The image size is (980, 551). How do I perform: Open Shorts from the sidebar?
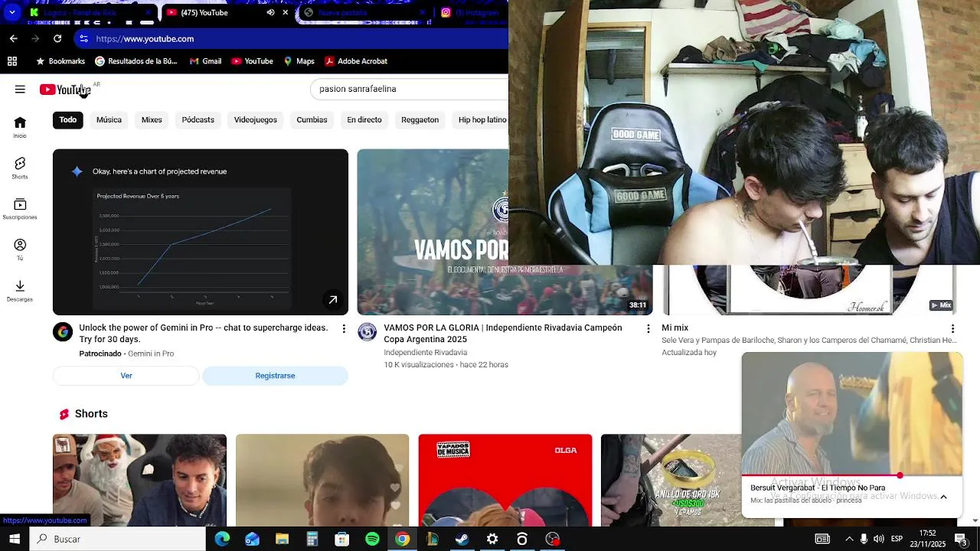(x=20, y=168)
